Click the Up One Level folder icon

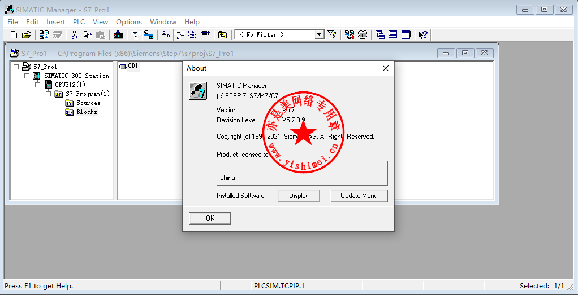point(222,35)
